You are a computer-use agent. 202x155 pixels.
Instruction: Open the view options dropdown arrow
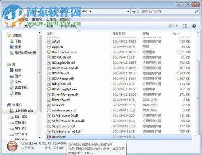[x=177, y=26]
